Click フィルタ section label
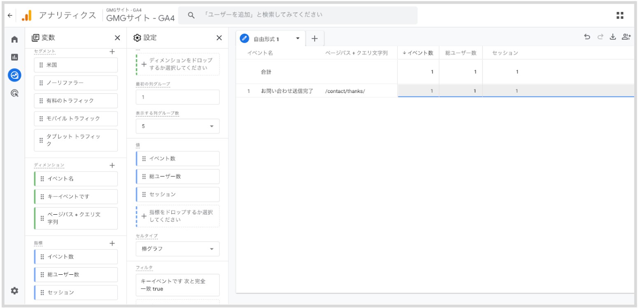 tap(144, 267)
